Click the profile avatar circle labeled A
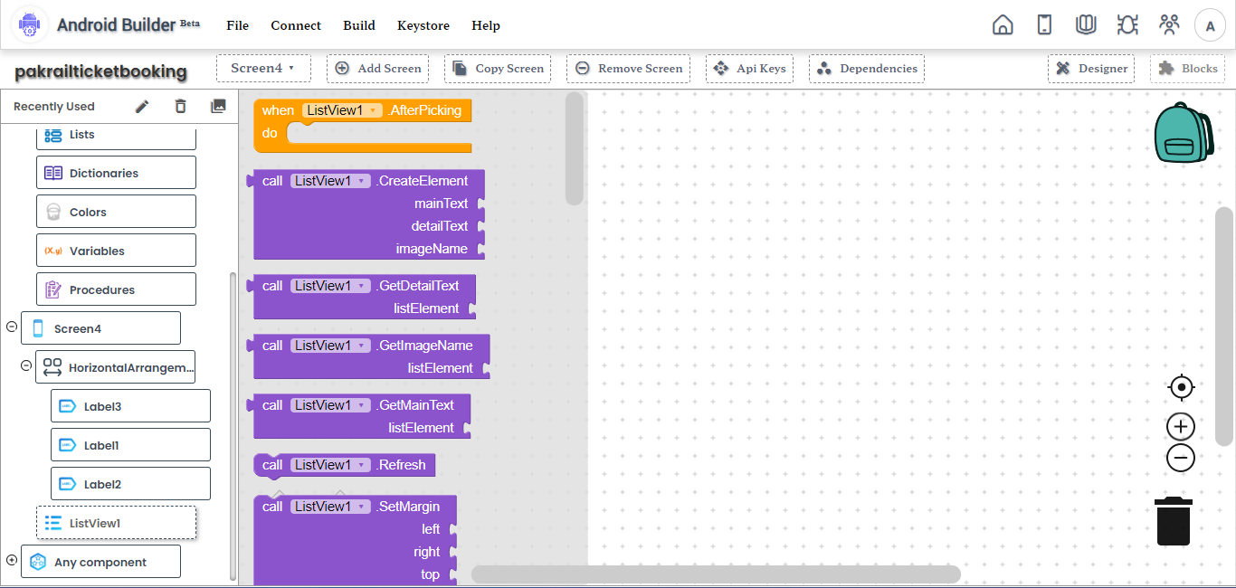The height and width of the screenshot is (588, 1236). click(1210, 24)
